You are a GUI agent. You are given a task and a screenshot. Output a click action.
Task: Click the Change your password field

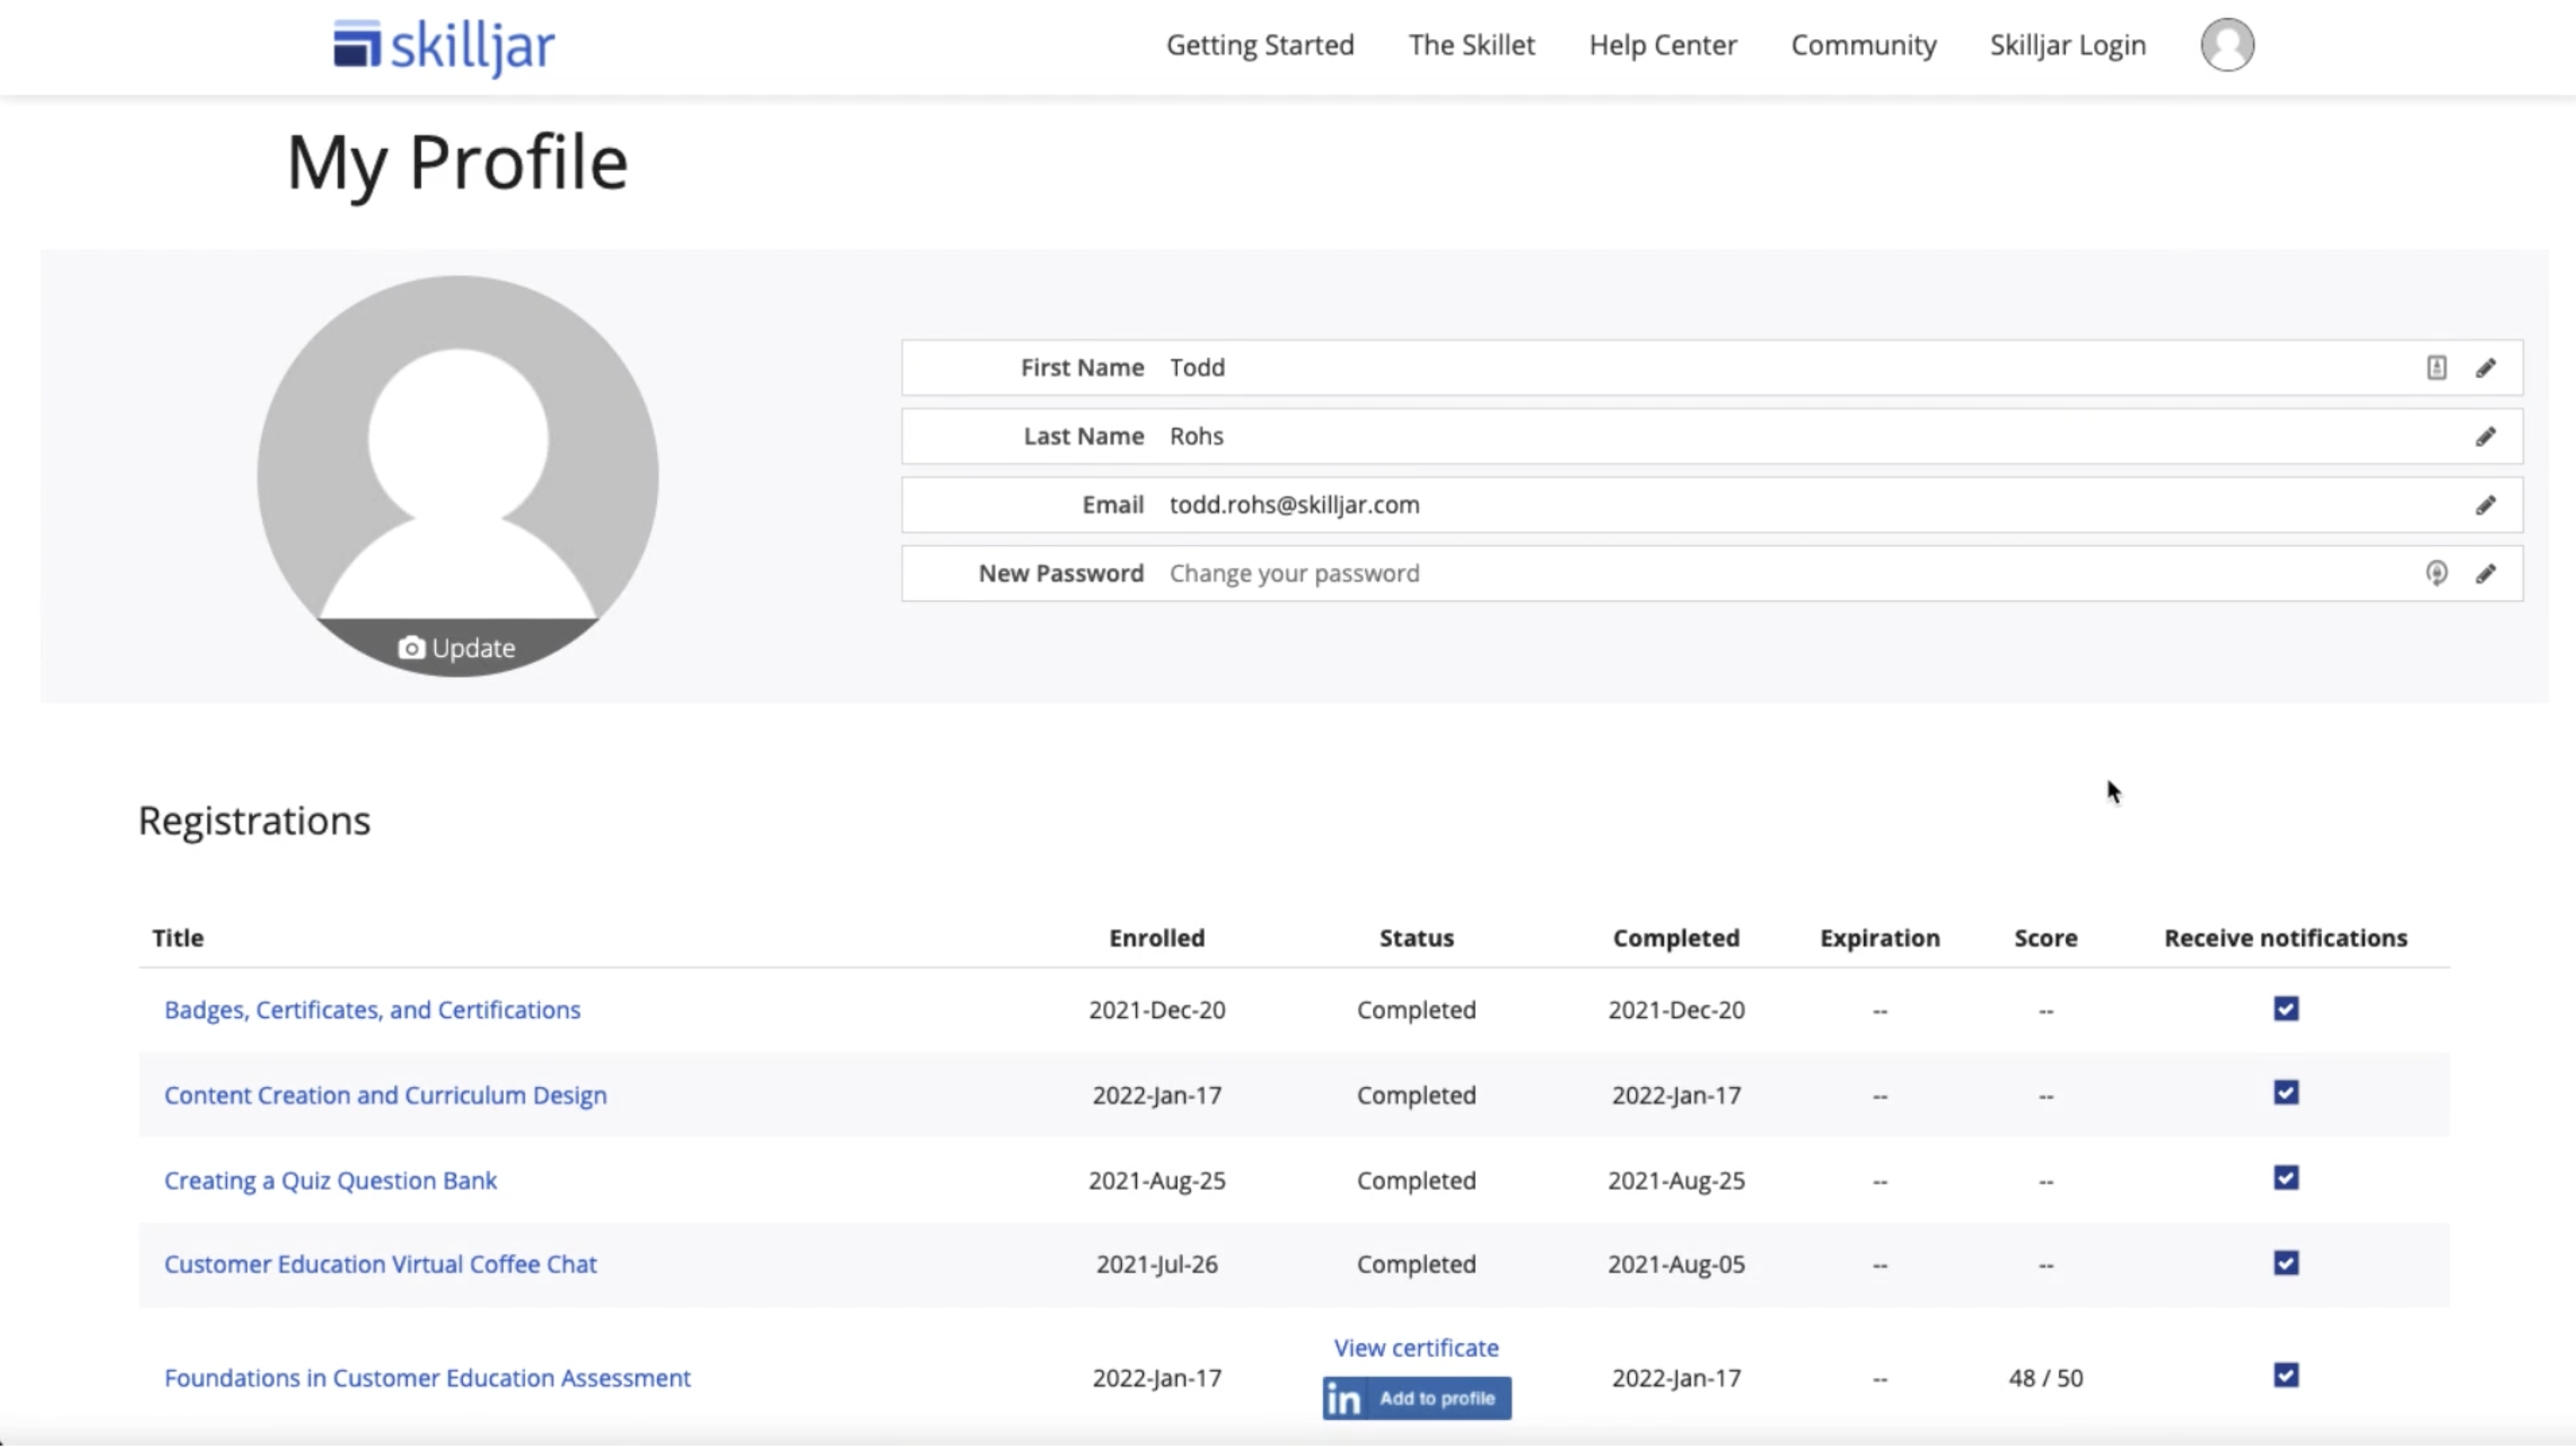point(1294,574)
